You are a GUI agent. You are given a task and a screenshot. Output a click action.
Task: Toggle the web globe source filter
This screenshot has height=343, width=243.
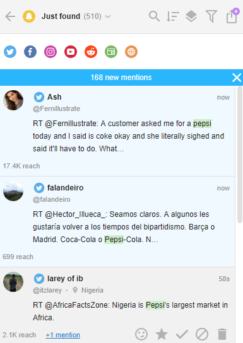[131, 52]
